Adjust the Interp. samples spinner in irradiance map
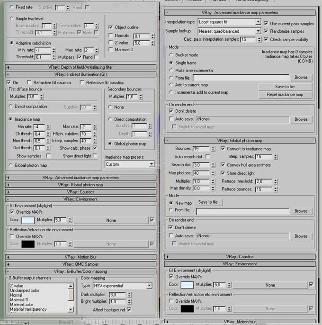Viewport: 322px width, 325px height. (x=95, y=141)
